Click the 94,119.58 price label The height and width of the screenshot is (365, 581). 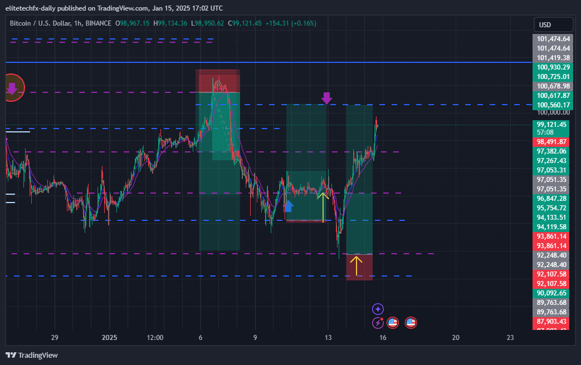(x=551, y=227)
